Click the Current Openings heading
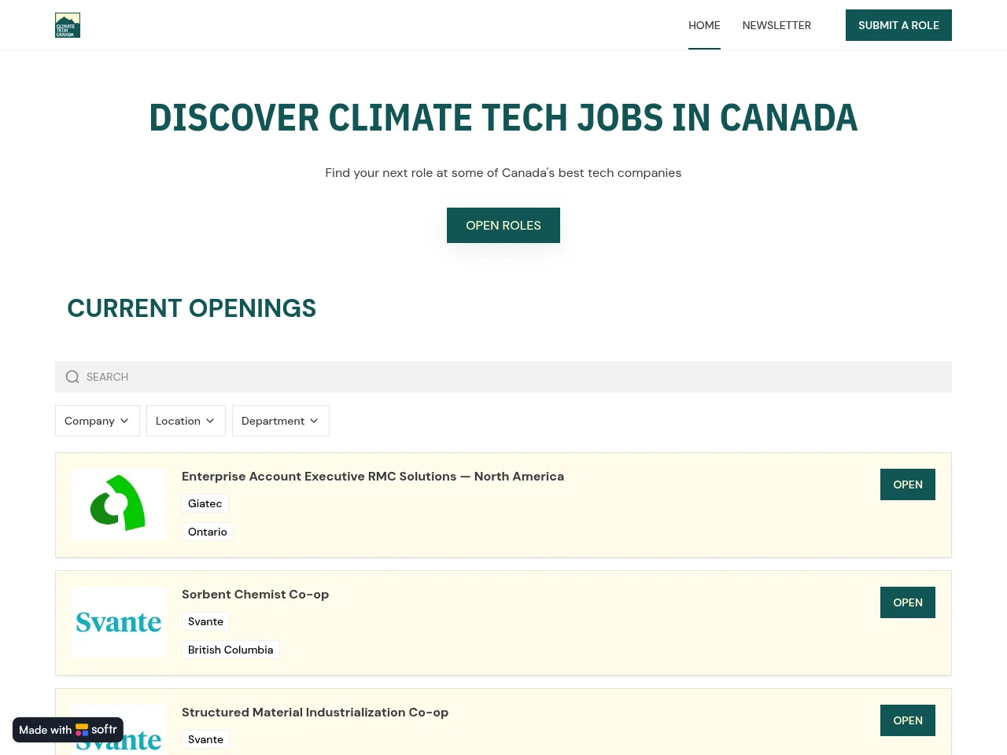The image size is (1007, 755). 191,308
